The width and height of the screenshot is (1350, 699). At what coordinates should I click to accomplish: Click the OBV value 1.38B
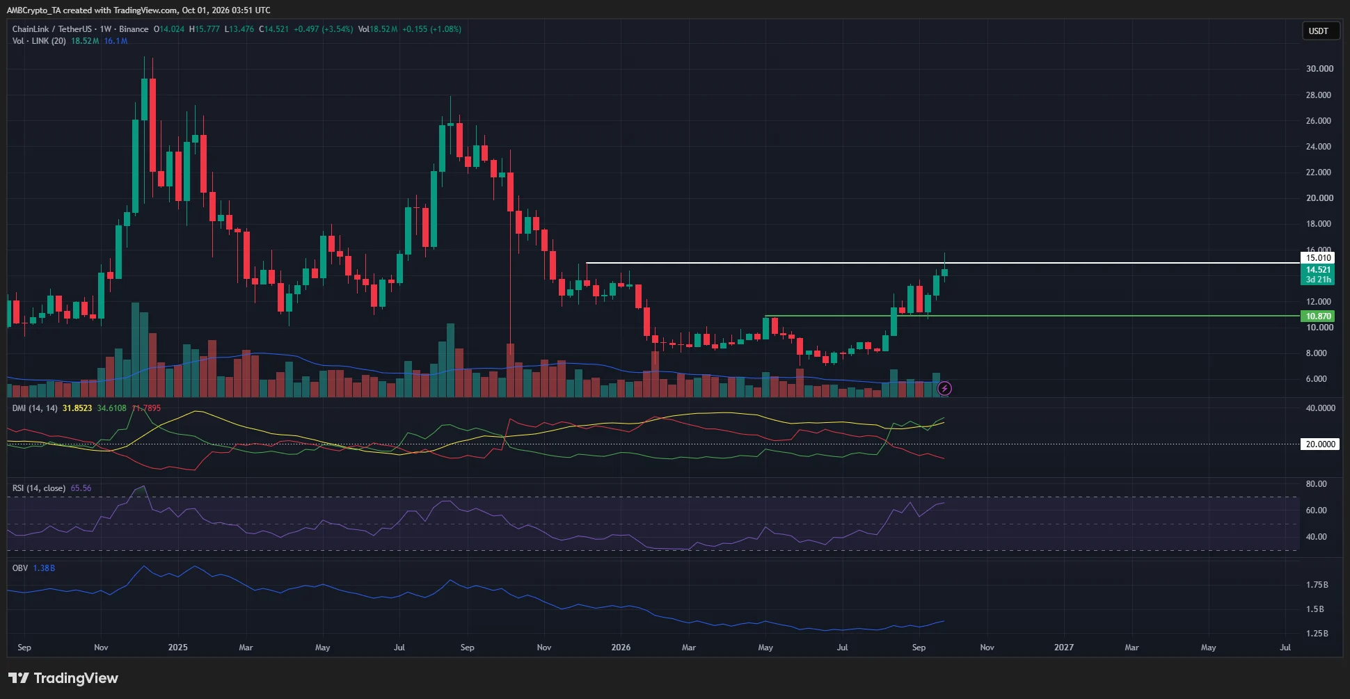pos(44,568)
